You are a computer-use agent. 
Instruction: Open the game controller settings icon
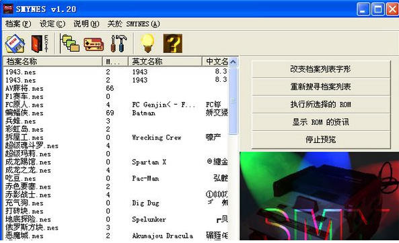click(x=94, y=44)
